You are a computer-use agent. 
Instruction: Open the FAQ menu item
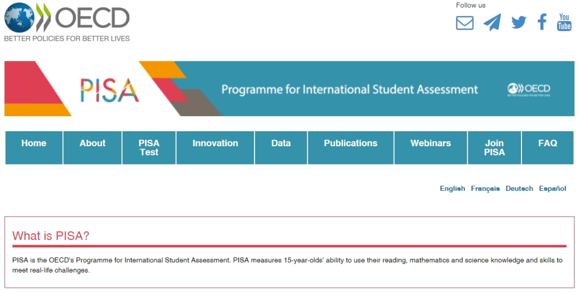(x=548, y=147)
